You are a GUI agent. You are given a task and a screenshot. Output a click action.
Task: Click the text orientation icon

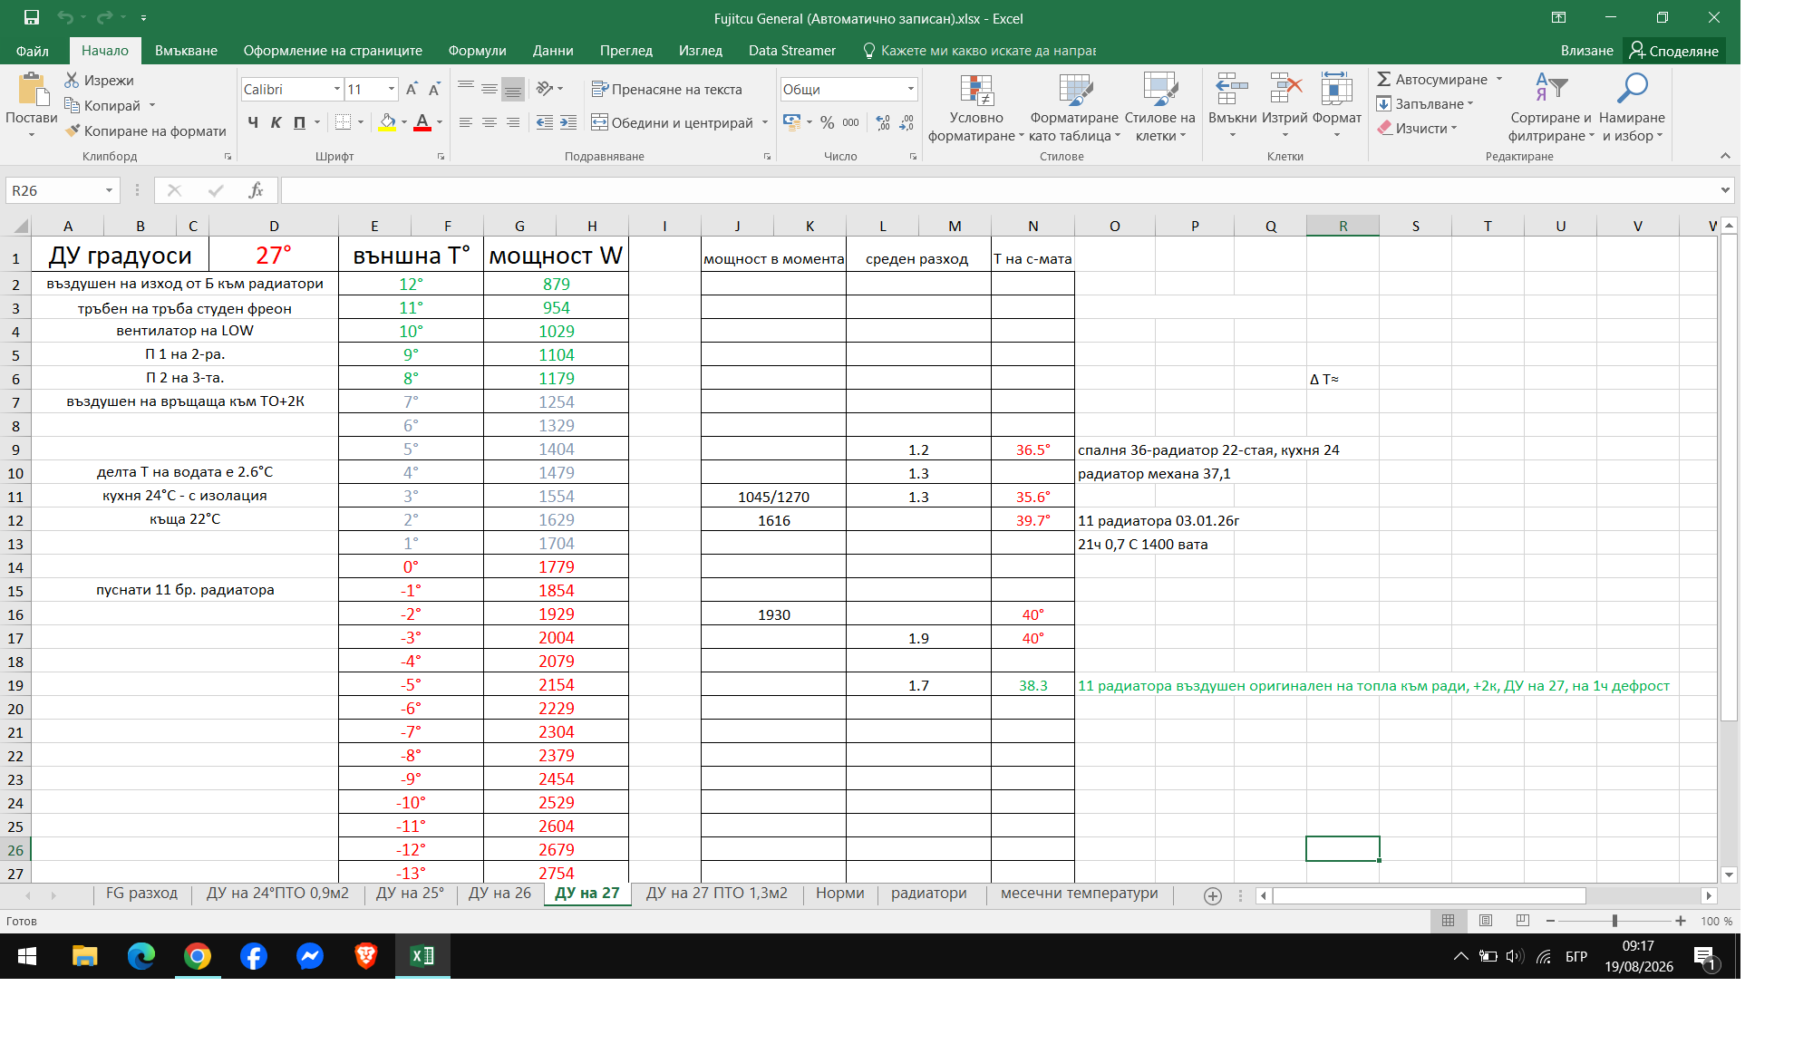(545, 88)
